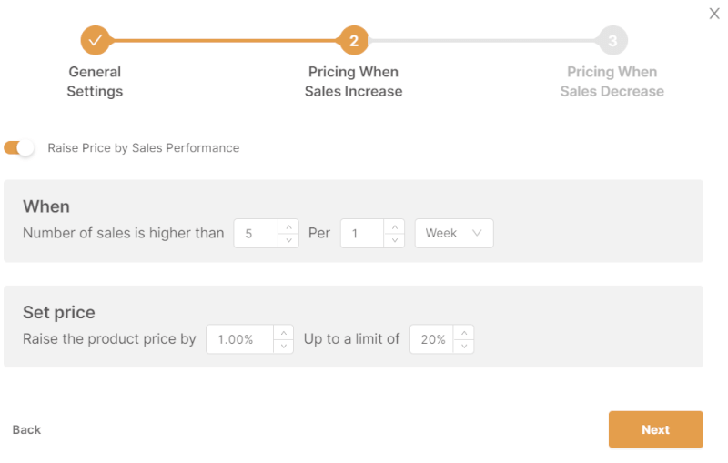The image size is (728, 463).
Task: Go Back to the previous step
Action: pyautogui.click(x=26, y=429)
